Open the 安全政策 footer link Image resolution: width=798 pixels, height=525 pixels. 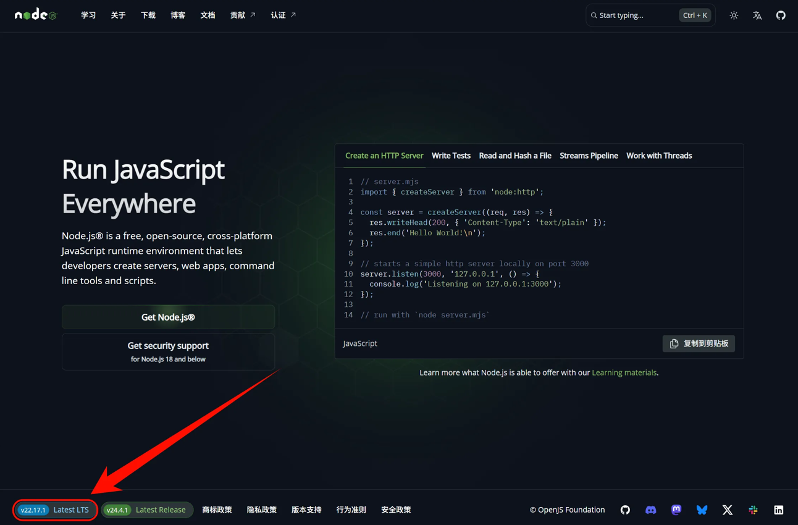[x=396, y=510]
